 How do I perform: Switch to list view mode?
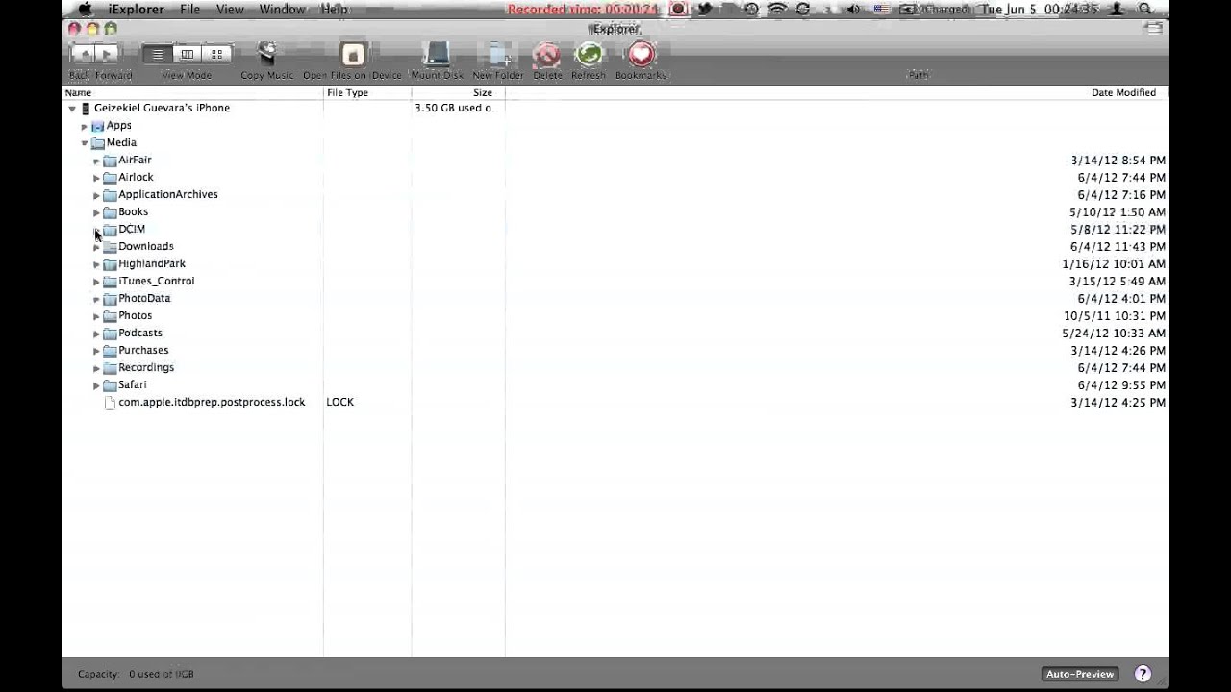[158, 55]
